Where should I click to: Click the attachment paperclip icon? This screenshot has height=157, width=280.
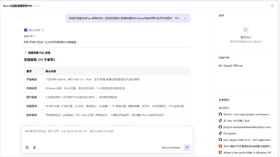click(34, 148)
